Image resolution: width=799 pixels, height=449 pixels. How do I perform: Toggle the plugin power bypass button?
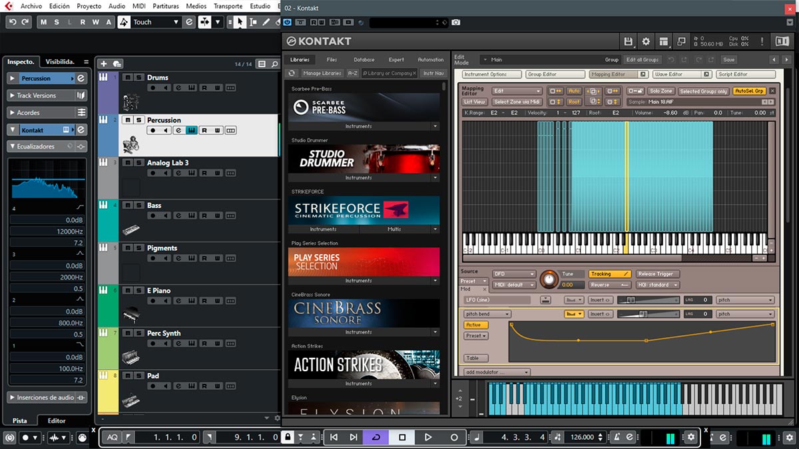coord(288,22)
